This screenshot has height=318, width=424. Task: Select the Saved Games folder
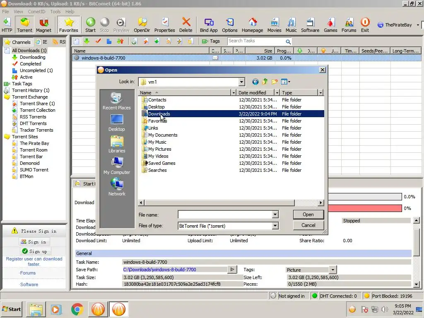(x=161, y=163)
